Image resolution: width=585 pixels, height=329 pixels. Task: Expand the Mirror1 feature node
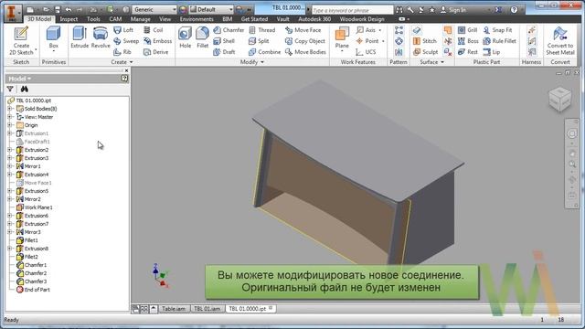click(x=10, y=166)
